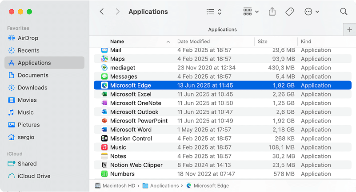Click the Messages name text

pos(124,77)
